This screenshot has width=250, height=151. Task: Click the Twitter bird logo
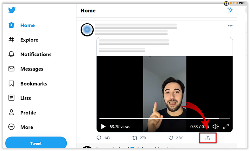click(x=12, y=10)
